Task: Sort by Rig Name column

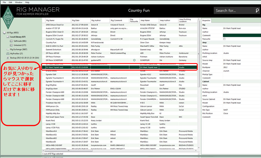Action: [58, 20]
